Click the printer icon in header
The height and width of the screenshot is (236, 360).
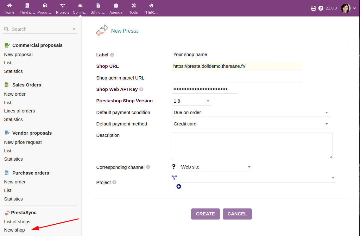313,8
